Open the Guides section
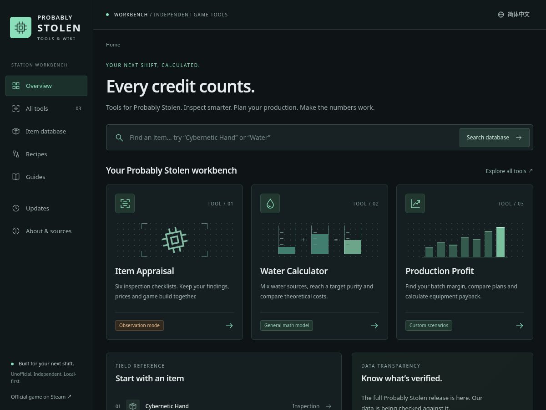The image size is (546, 410). (x=46, y=177)
